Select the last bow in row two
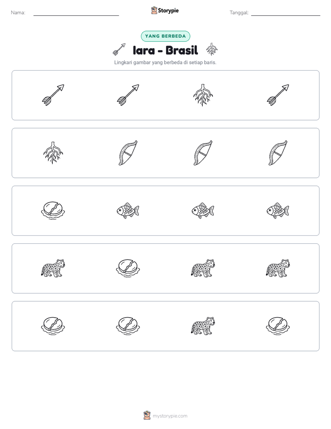 point(278,153)
